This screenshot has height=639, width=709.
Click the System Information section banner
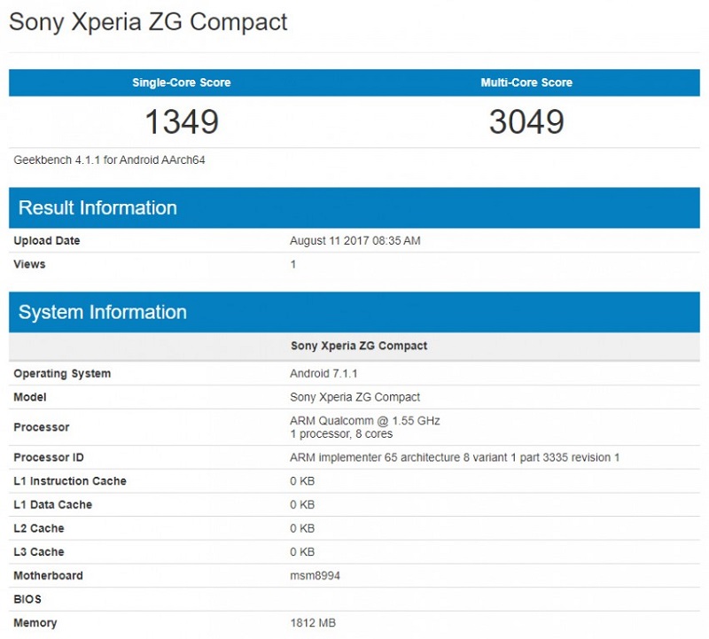(x=102, y=312)
